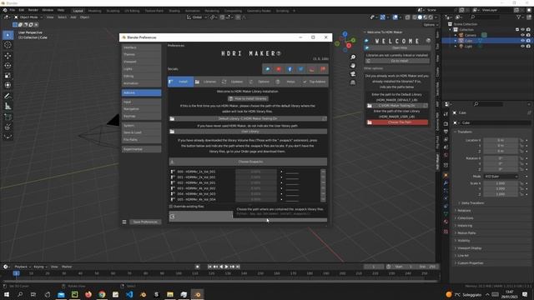The width and height of the screenshot is (534, 300).
Task: Open rotation Mode XYZ Euler dropdown
Action: point(501,177)
